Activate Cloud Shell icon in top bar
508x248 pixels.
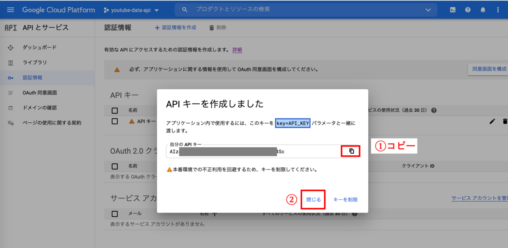pyautogui.click(x=453, y=10)
